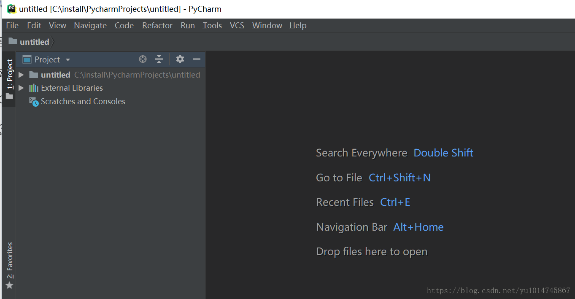Open the Navigate menu
Image resolution: width=575 pixels, height=299 pixels.
point(90,25)
